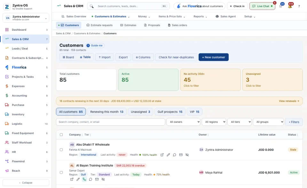Expand the Reports menu

[200, 16]
